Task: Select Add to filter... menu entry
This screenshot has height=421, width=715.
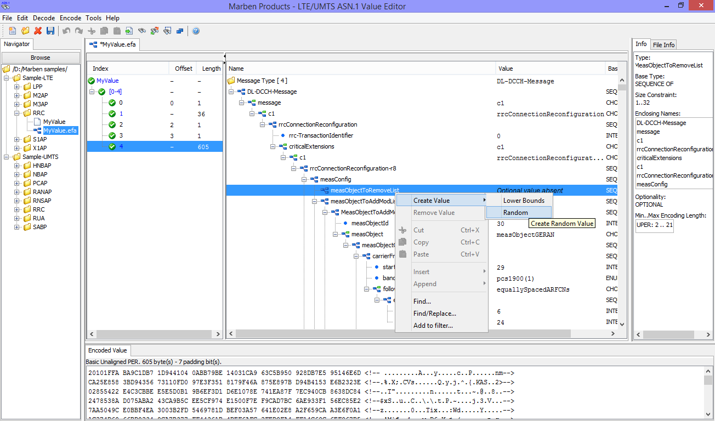Action: (x=441, y=325)
